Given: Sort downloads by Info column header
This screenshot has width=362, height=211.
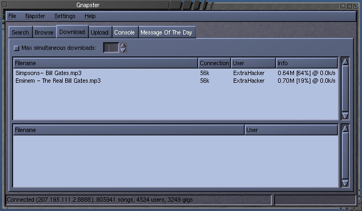Looking at the screenshot, I should point(307,63).
